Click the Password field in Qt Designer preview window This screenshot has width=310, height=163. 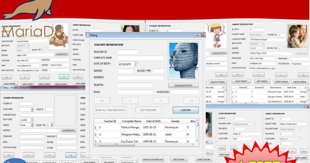[x=66, y=136]
